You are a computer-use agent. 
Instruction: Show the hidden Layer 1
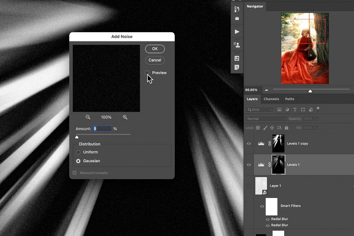pyautogui.click(x=249, y=186)
